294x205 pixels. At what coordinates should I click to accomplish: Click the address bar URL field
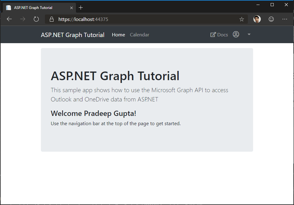(x=146, y=19)
